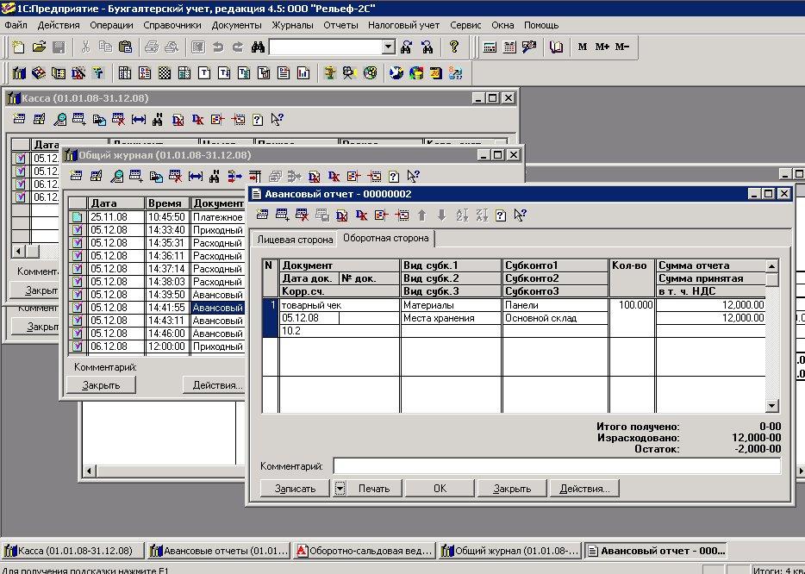
Task: Click the Print printer icon in main toolbar
Action: 151,47
